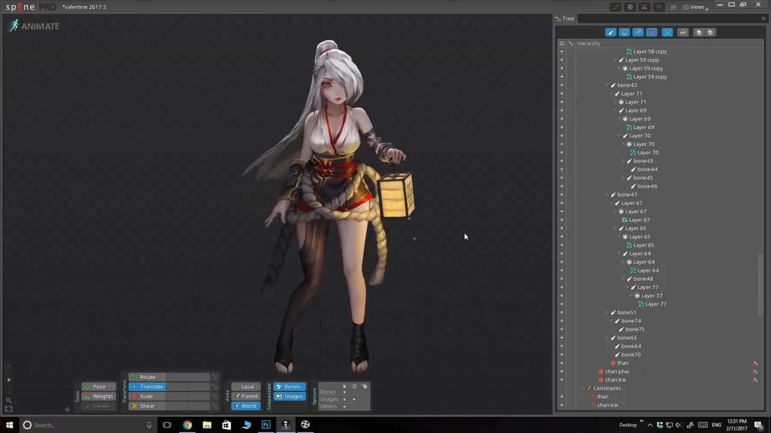Click the IK constraint icon on 'chan trai' bone row
The width and height of the screenshot is (771, 433).
pos(755,380)
